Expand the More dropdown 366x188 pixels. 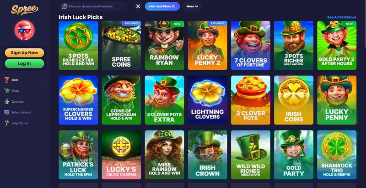point(192,6)
